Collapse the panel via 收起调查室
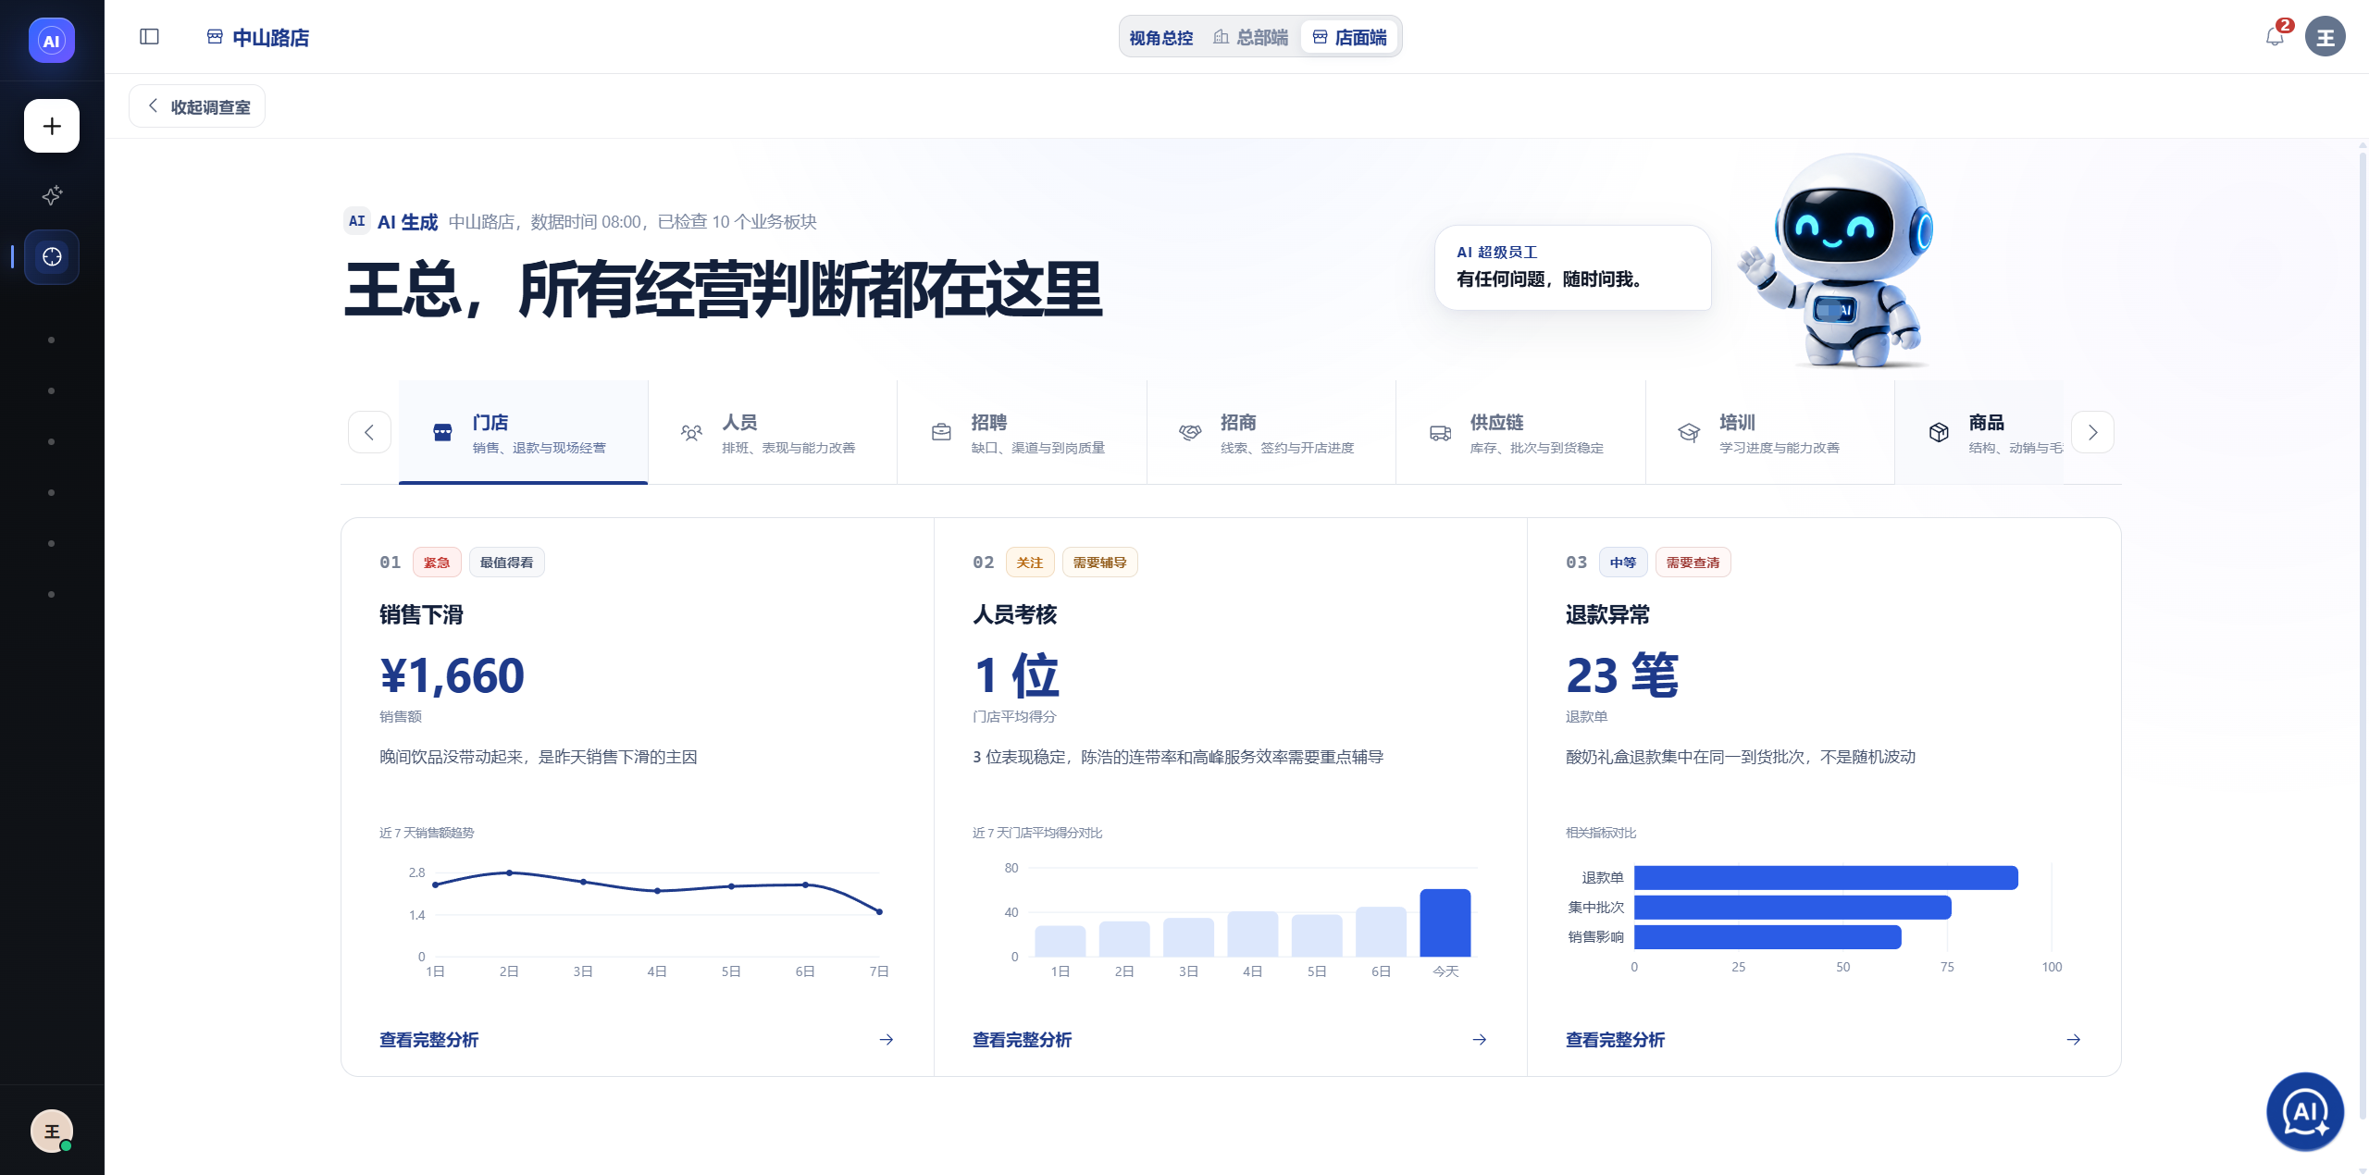The image size is (2369, 1175). [x=197, y=106]
